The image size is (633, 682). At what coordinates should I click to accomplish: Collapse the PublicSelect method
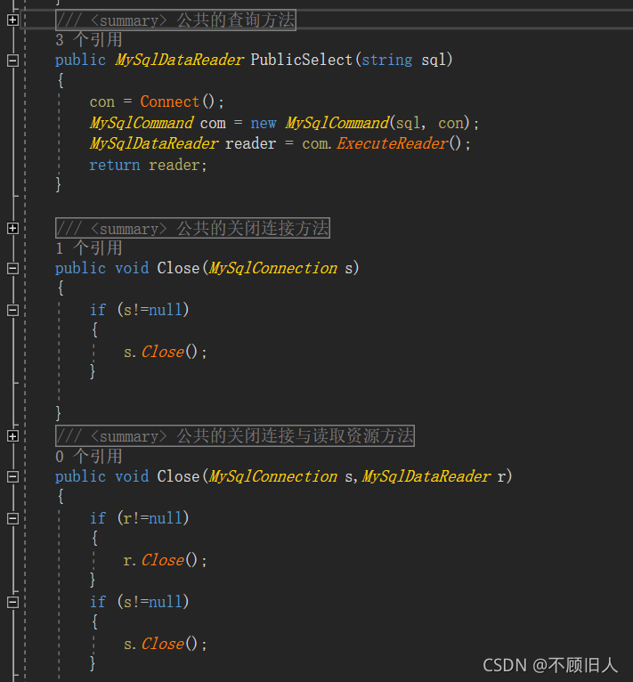[12, 60]
